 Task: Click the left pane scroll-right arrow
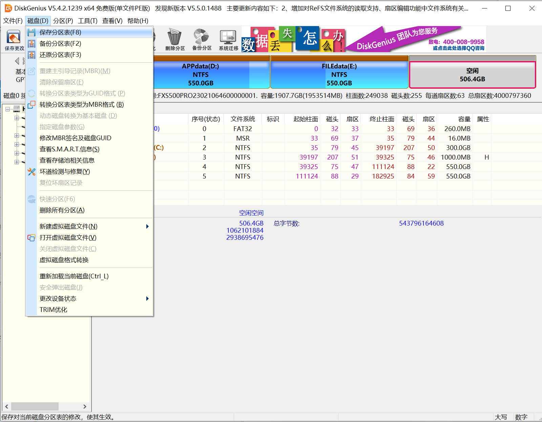coord(85,406)
